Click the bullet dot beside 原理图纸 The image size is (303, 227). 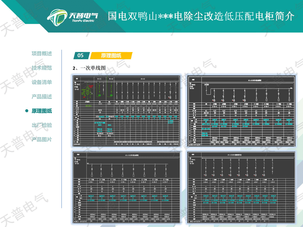coord(27,111)
